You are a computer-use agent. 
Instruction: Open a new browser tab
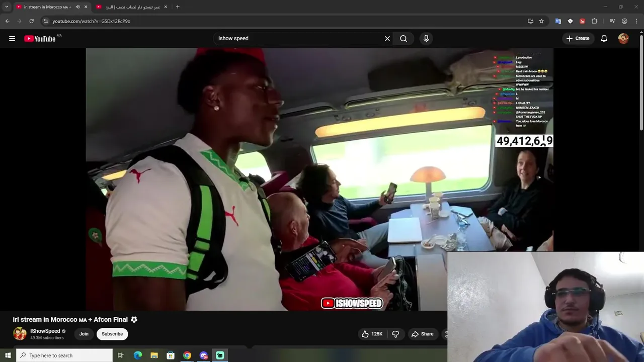(x=178, y=7)
